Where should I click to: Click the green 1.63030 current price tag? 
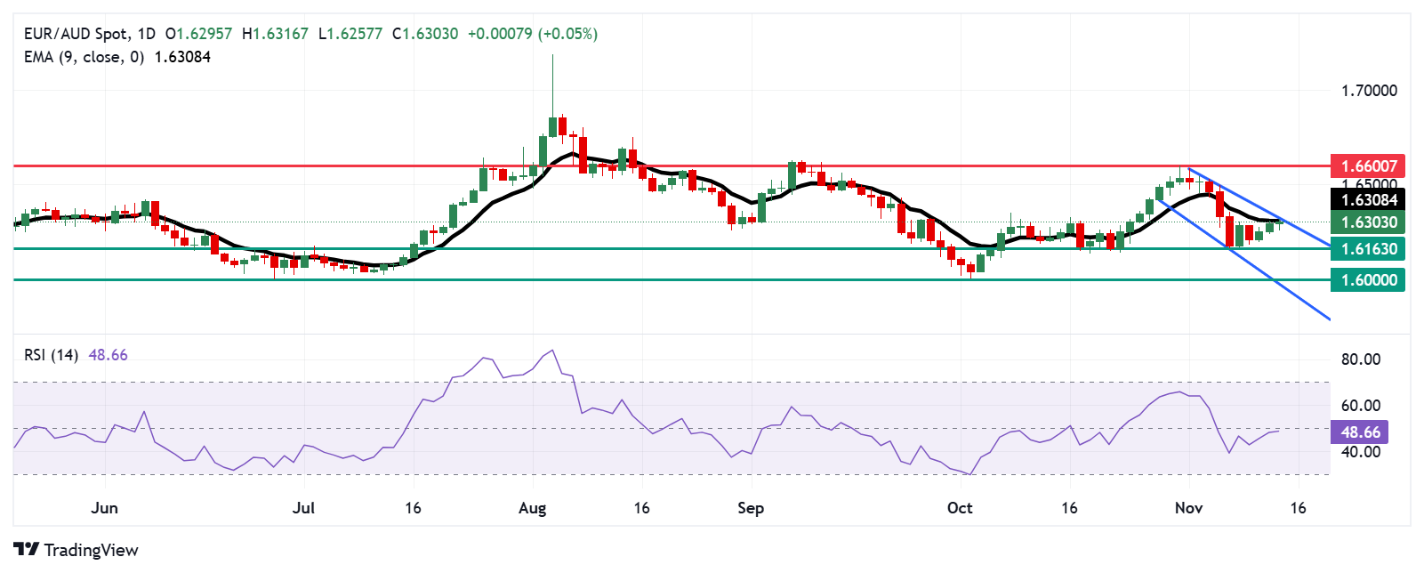[1369, 222]
